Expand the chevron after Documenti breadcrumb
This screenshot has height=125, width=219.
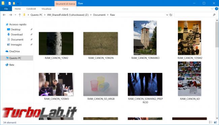click(x=108, y=15)
